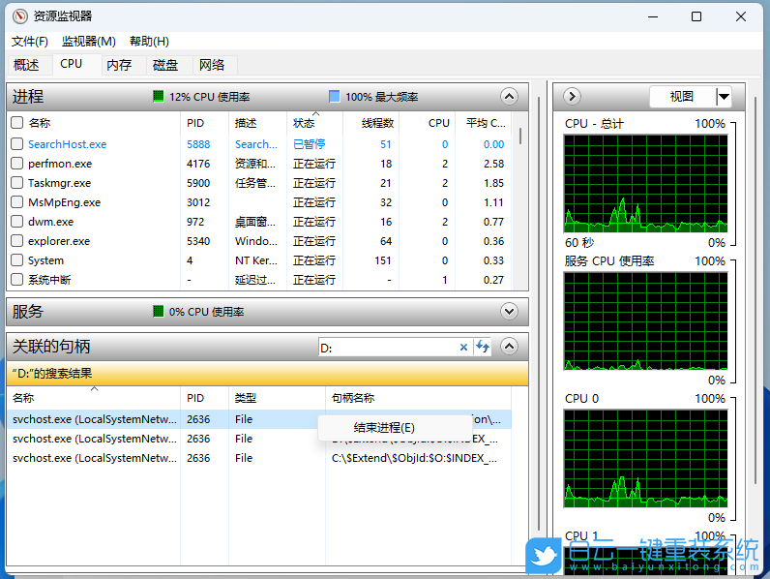Open the 视图 dropdown arrow
This screenshot has height=579, width=770.
coord(724,97)
